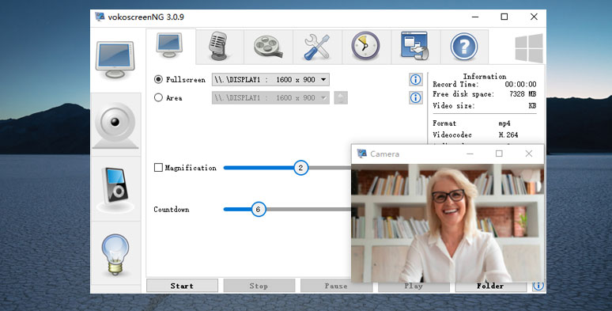Enable the Magnification checkbox
The image size is (612, 311).
pyautogui.click(x=158, y=168)
